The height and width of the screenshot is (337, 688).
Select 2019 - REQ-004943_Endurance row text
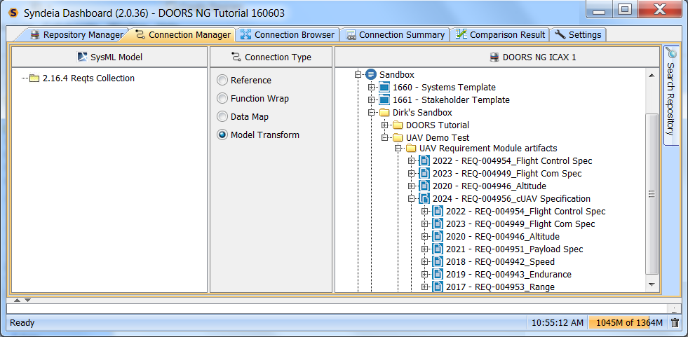(x=508, y=275)
